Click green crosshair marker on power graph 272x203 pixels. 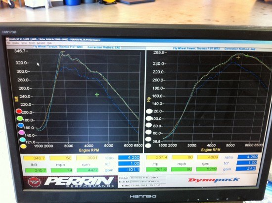(247, 56)
